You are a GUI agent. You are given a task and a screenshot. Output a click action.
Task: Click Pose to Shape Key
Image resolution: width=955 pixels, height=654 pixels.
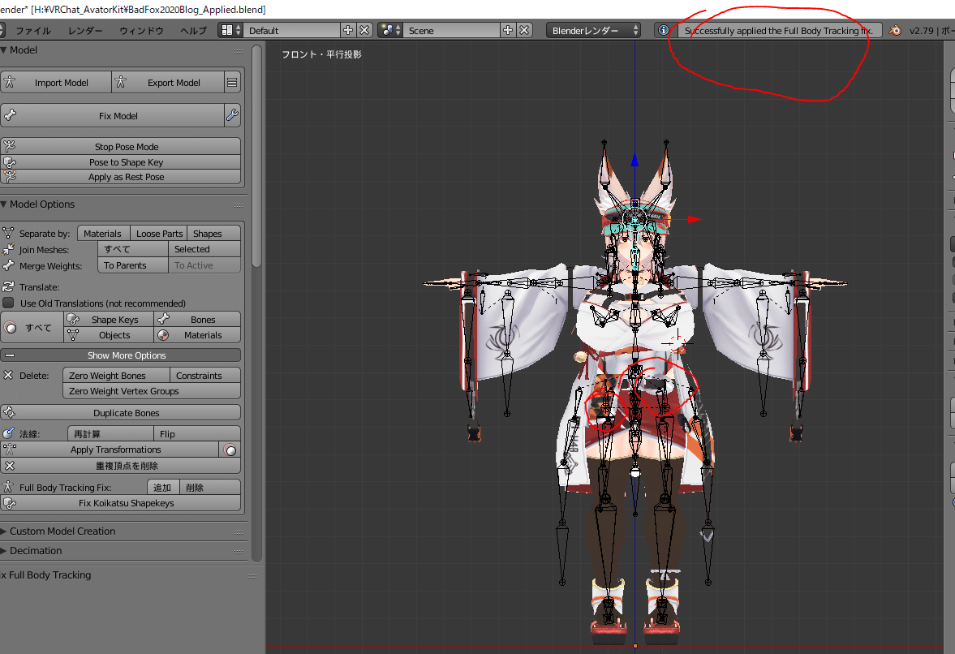click(121, 162)
